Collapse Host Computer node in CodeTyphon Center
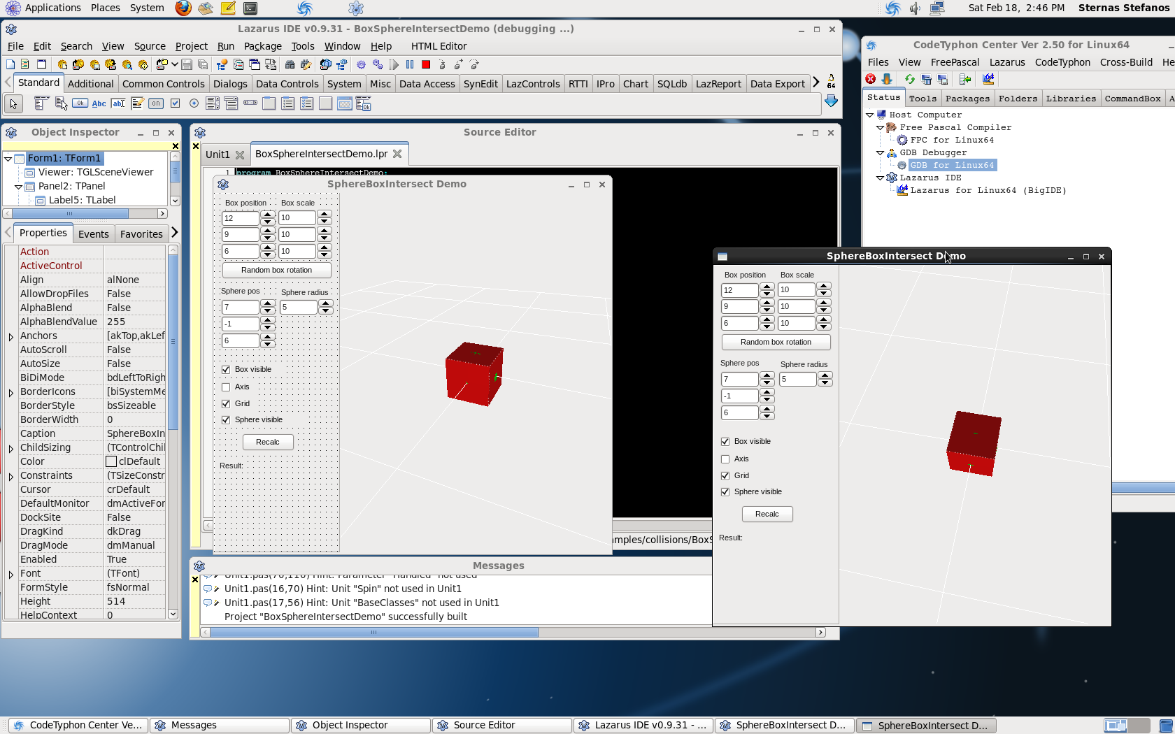 point(870,115)
